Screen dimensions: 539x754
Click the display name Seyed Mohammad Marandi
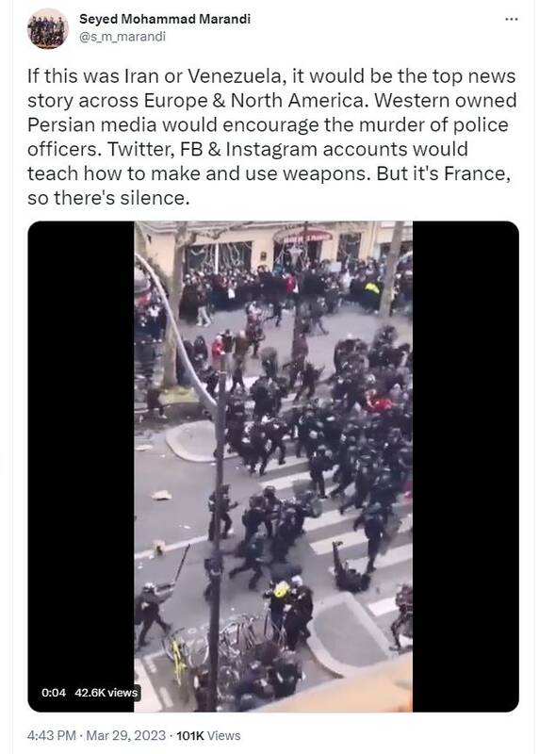[x=165, y=19]
